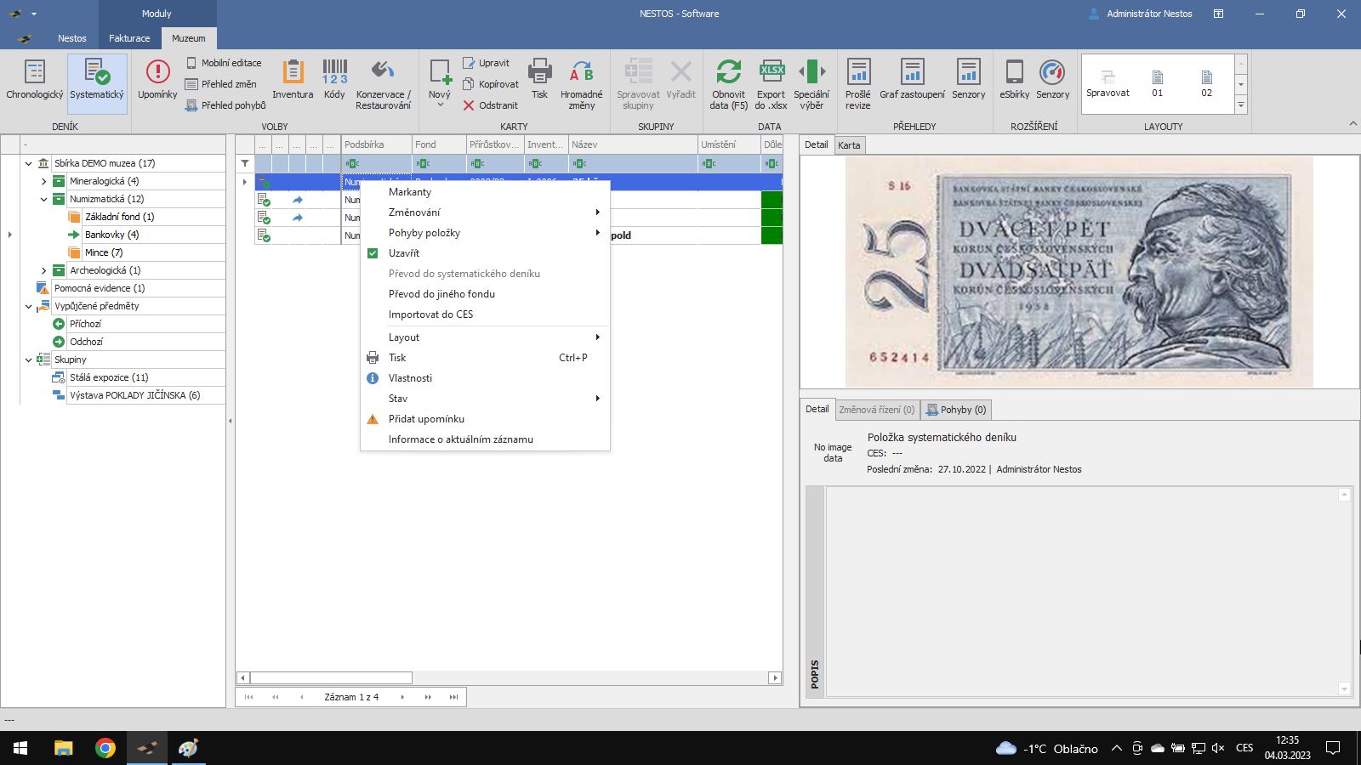Expand Archeologická (1) tree node
Screen dimensions: 1361x765
click(43, 270)
